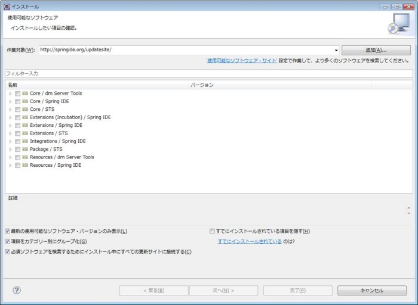
Task: Expand the Resources / dm Server Tools node
Action: [10, 157]
